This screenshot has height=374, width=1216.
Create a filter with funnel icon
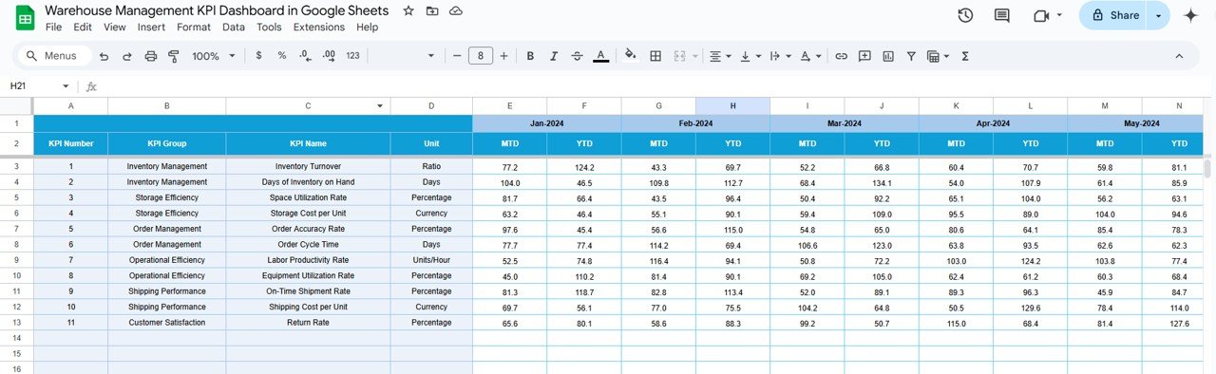(911, 56)
